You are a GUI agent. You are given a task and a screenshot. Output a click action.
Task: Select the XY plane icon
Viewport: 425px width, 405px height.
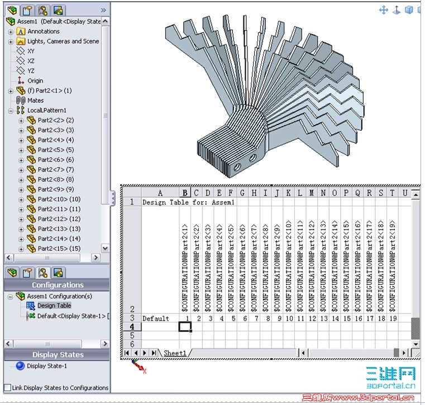click(21, 51)
